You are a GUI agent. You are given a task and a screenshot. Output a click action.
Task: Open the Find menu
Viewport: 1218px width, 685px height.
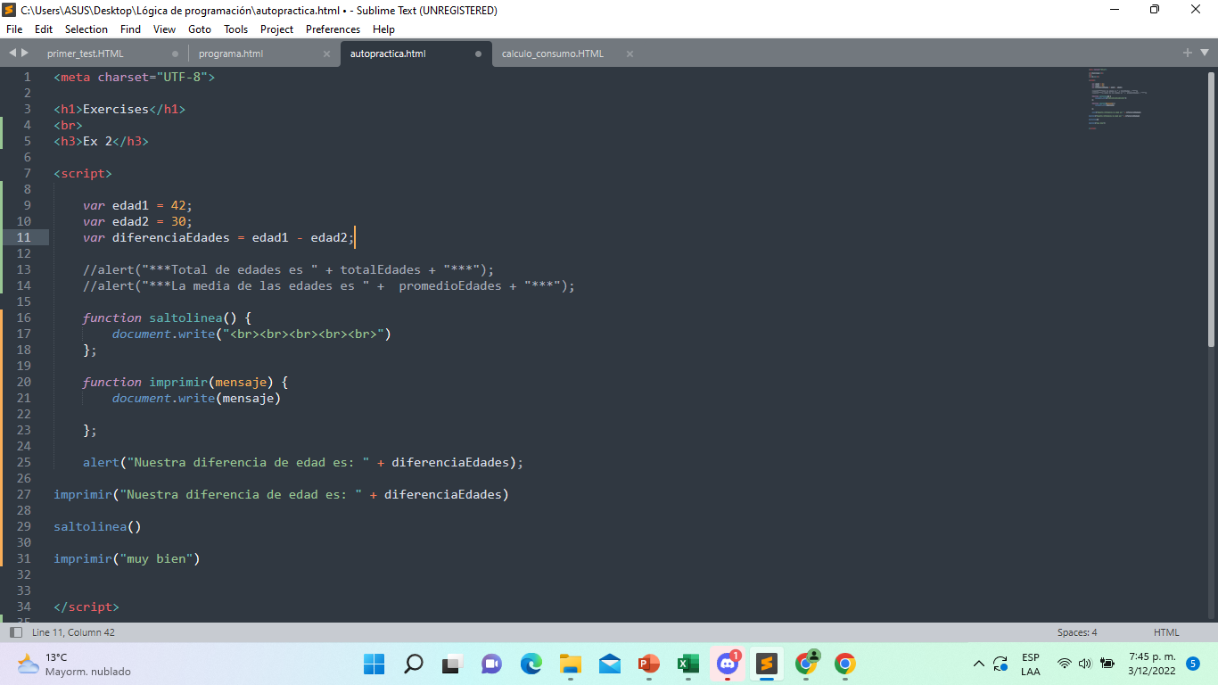pyautogui.click(x=130, y=29)
